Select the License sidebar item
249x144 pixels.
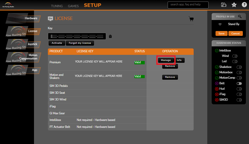(x=23, y=31)
